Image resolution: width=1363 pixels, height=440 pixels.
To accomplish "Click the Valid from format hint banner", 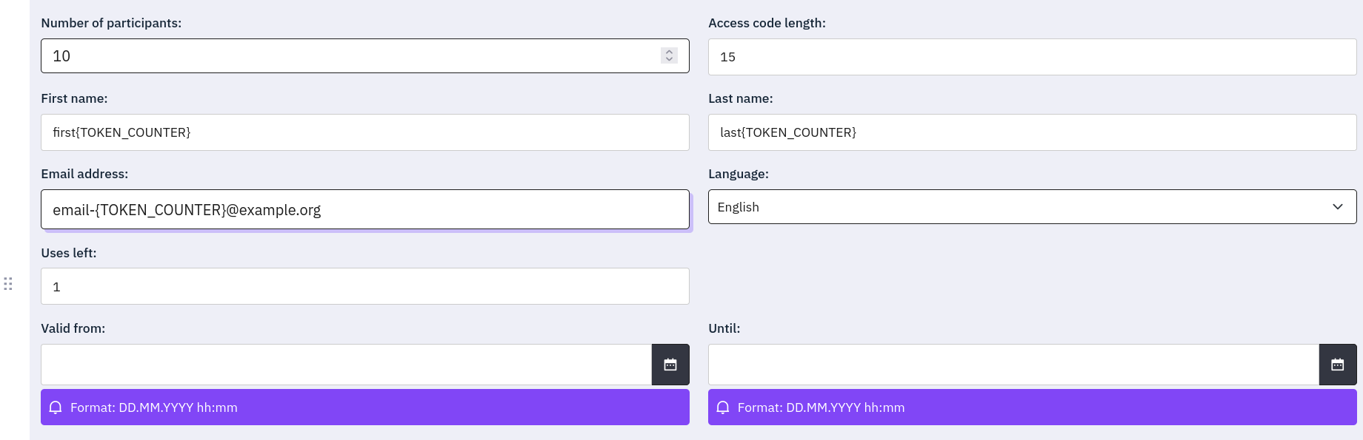I will coord(365,407).
